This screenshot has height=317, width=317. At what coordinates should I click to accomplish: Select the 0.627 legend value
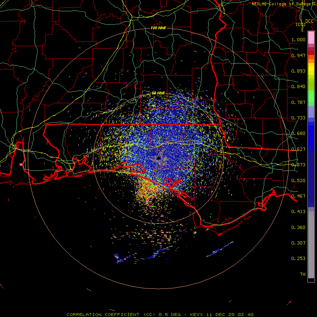click(x=298, y=149)
